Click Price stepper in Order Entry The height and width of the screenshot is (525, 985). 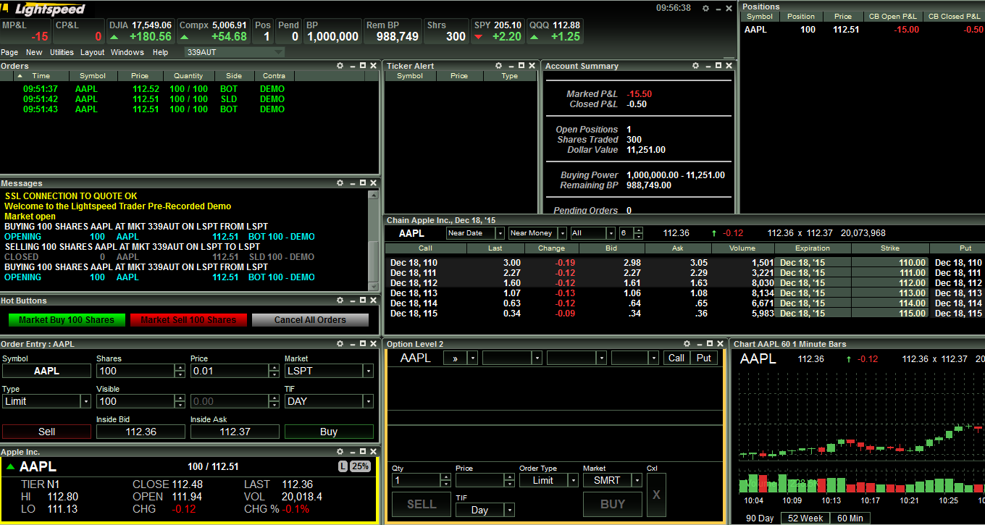pos(274,371)
